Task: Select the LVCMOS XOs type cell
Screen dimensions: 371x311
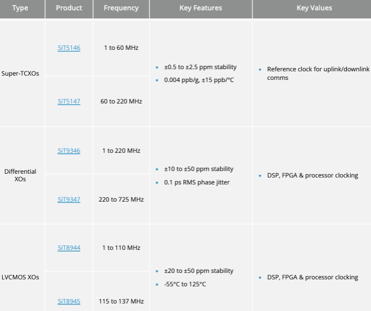Action: click(x=20, y=277)
